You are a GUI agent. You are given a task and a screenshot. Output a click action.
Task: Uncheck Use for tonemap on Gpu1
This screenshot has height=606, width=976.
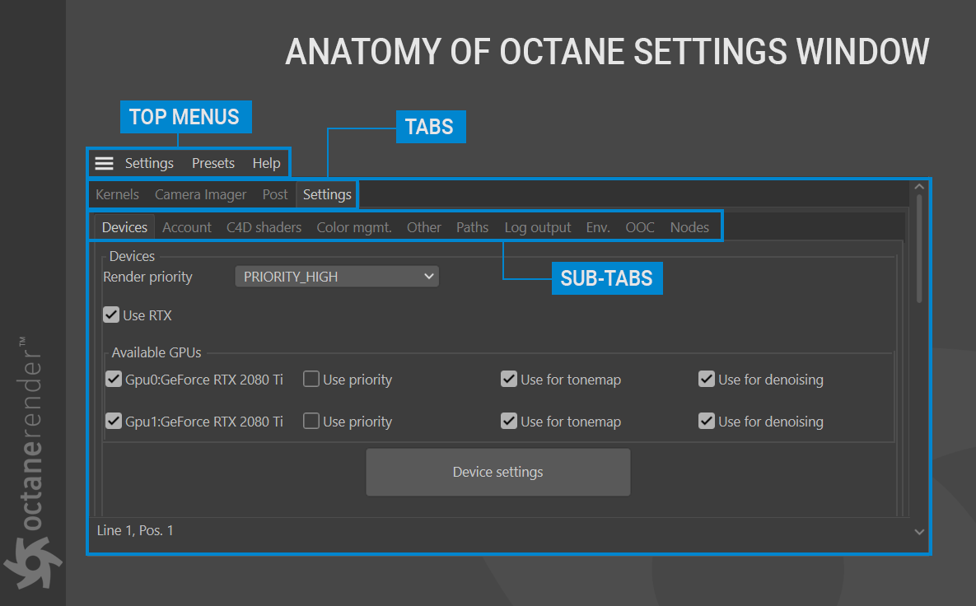(x=509, y=422)
